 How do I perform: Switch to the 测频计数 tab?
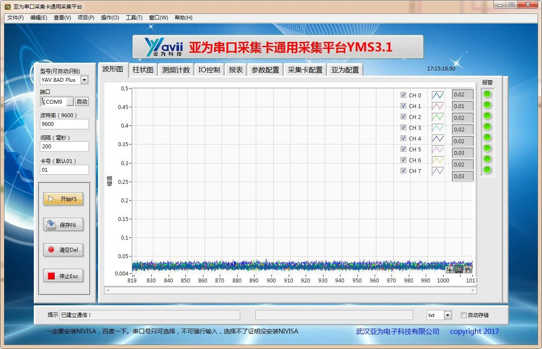(176, 70)
